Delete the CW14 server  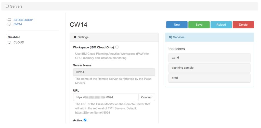[x=243, y=25]
